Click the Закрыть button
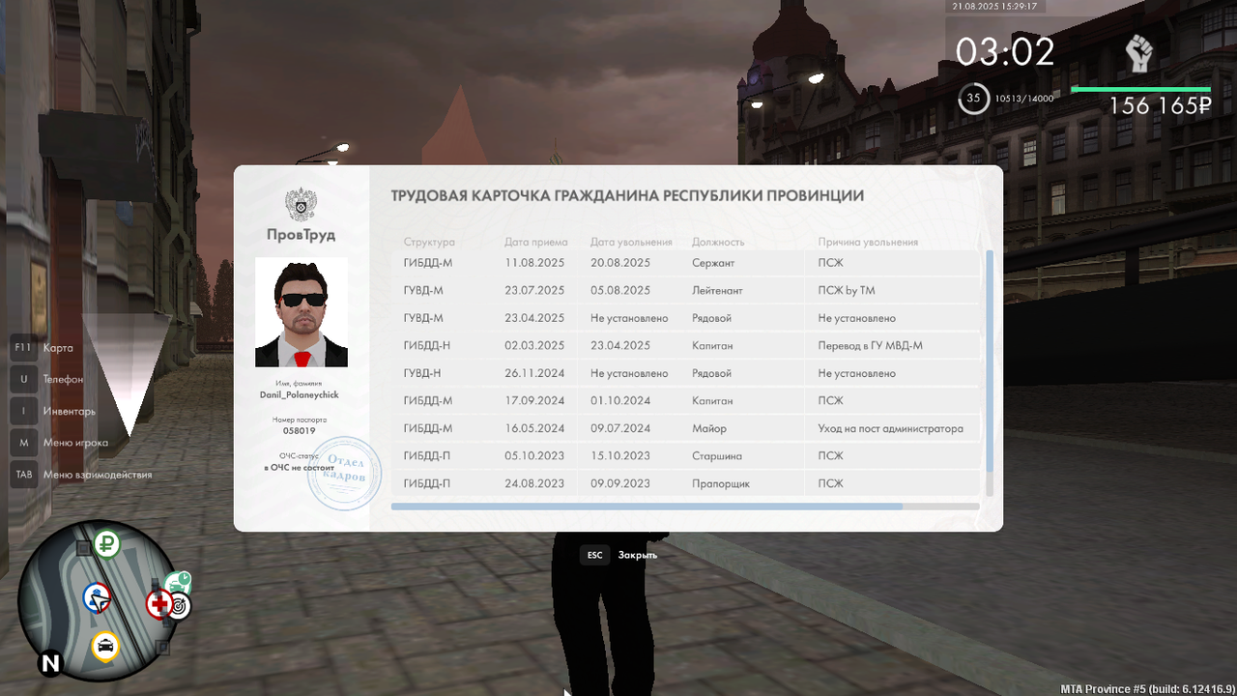This screenshot has height=696, width=1237. coord(638,555)
